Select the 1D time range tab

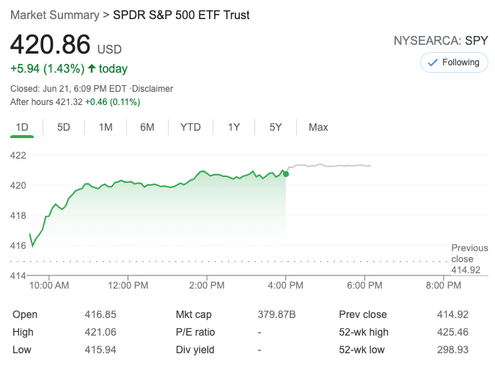(22, 127)
